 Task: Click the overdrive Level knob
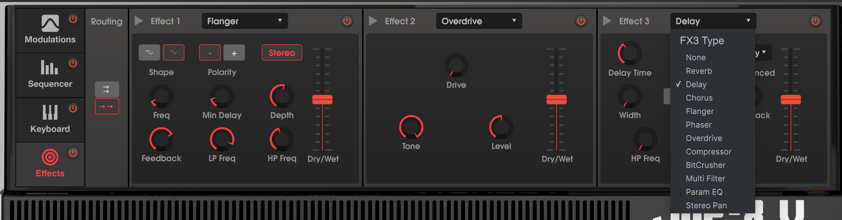click(501, 127)
